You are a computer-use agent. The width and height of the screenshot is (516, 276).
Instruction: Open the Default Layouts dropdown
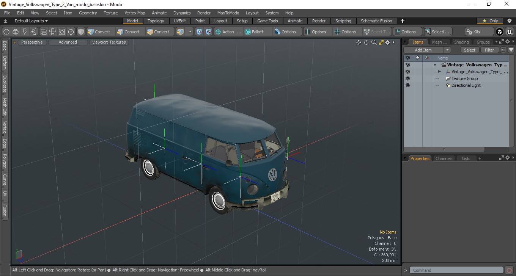click(31, 21)
